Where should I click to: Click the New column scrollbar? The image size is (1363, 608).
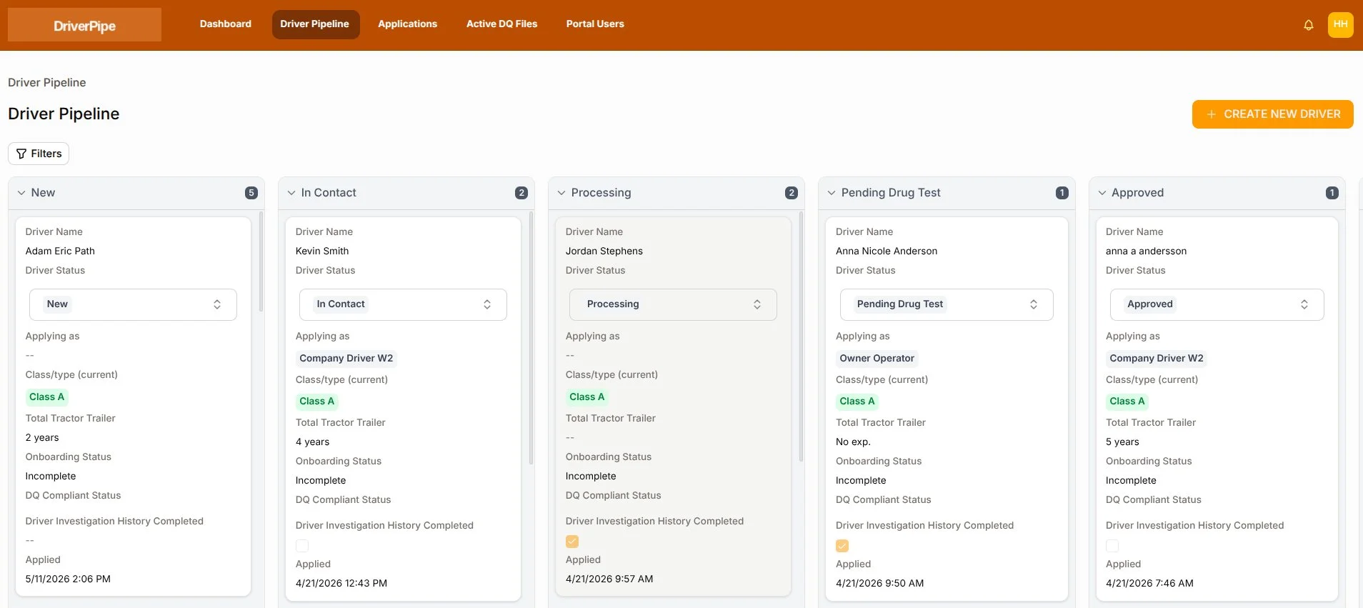pyautogui.click(x=261, y=261)
